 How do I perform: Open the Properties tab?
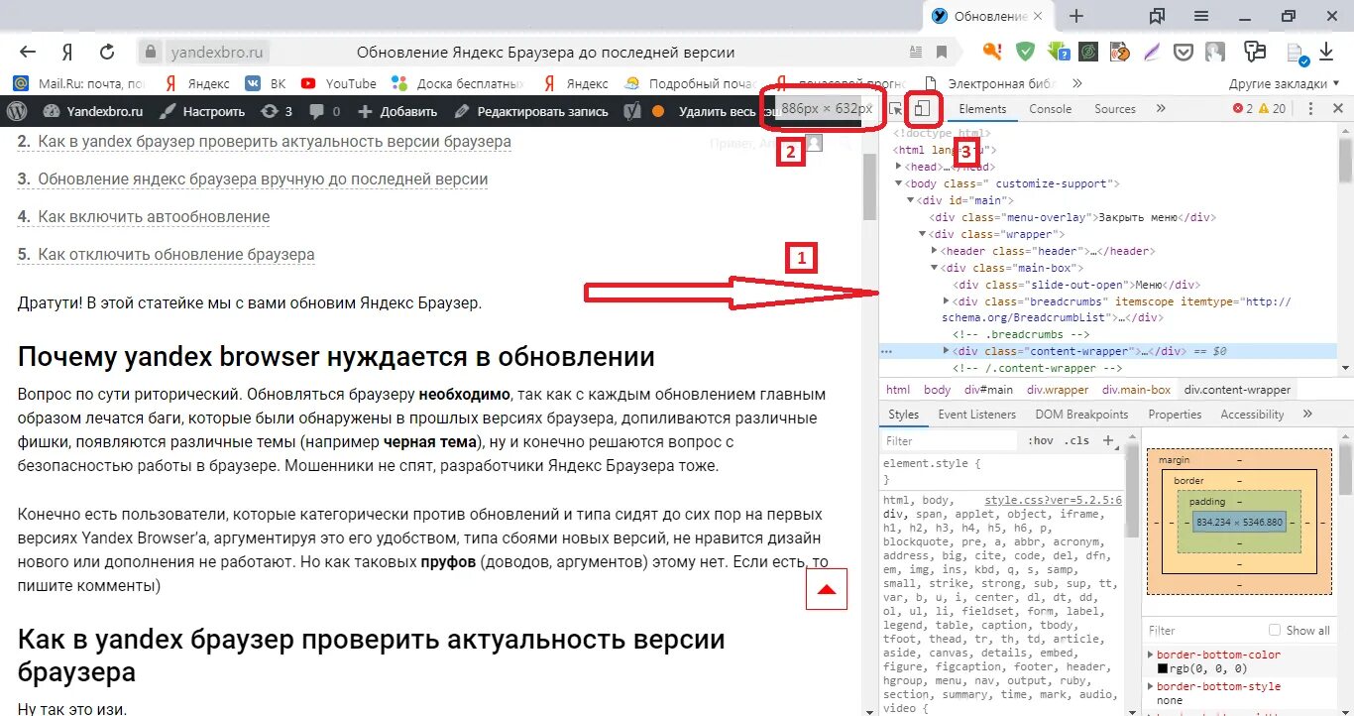[x=1175, y=414]
